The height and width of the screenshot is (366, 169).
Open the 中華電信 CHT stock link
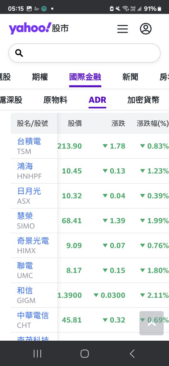click(33, 320)
